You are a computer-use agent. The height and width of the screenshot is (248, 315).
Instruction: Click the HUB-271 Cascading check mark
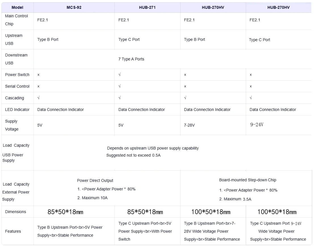point(120,98)
